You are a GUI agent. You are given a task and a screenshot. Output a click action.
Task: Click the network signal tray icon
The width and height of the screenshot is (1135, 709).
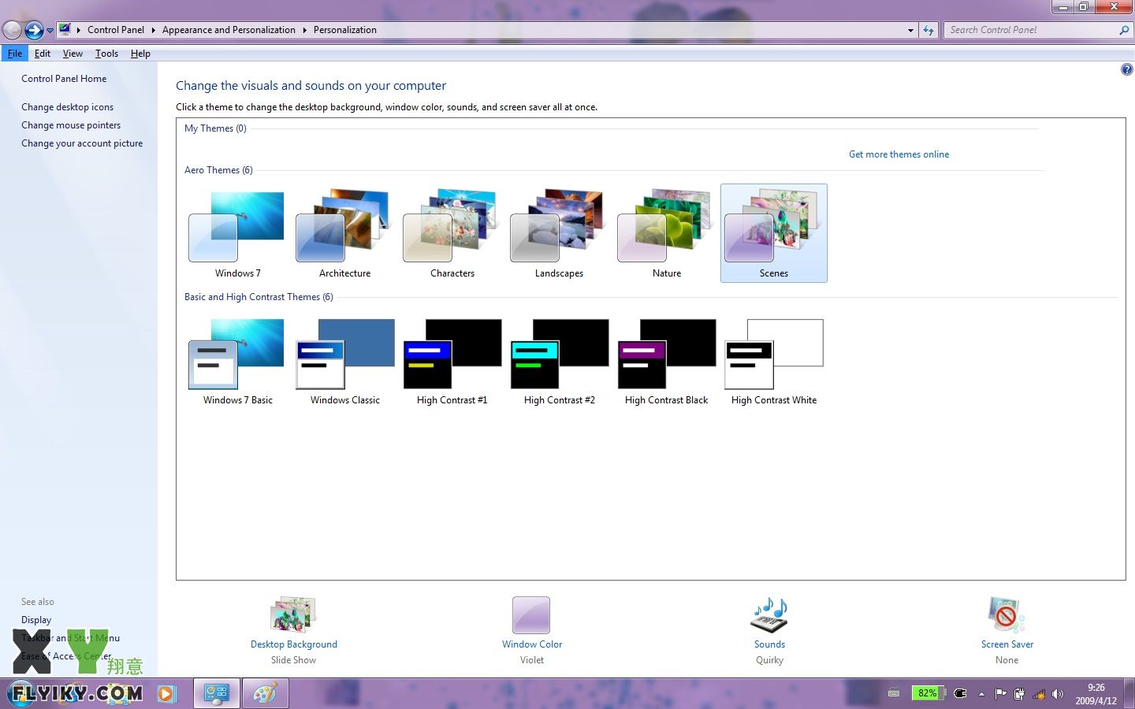[1039, 694]
